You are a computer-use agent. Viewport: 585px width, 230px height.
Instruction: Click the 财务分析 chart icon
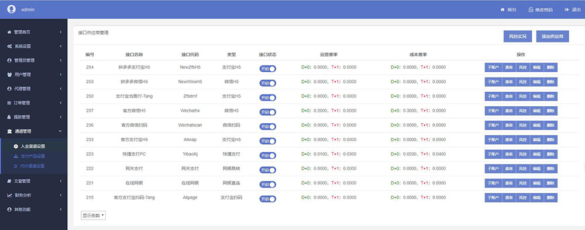[9, 196]
